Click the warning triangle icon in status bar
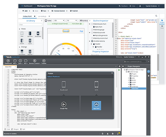 tap(107, 134)
